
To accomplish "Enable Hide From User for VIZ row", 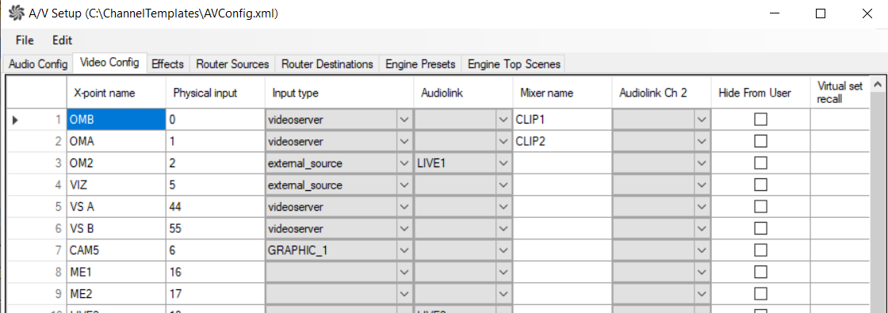I will click(x=760, y=185).
